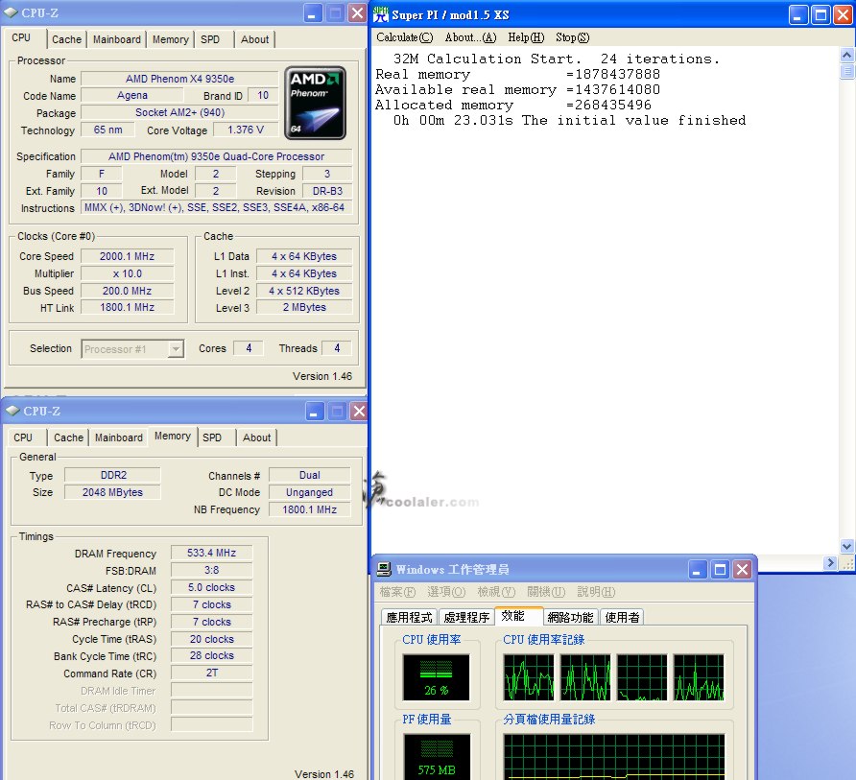Open the About menu in Super PI
The height and width of the screenshot is (780, 856).
tap(470, 37)
